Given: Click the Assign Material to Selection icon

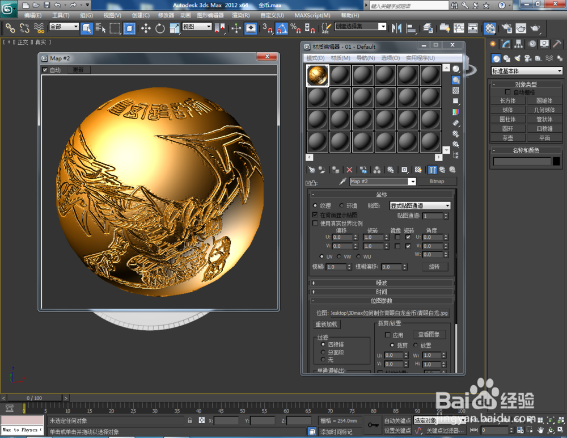Looking at the screenshot, I should (335, 170).
